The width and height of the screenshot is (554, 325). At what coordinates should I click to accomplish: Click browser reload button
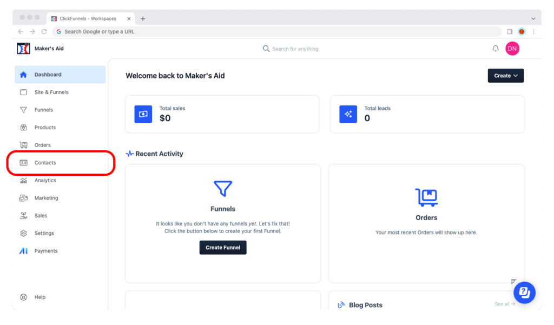pyautogui.click(x=44, y=31)
